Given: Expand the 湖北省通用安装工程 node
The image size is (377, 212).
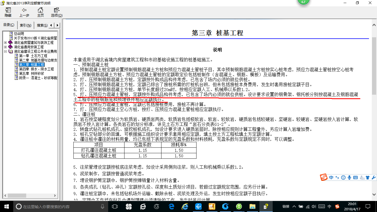Looking at the screenshot, I should click(6, 47).
